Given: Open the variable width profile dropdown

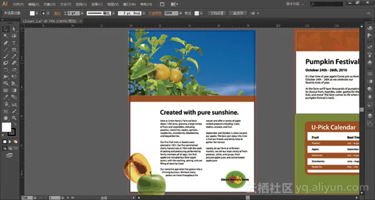Looking at the screenshot, I should [x=114, y=13].
